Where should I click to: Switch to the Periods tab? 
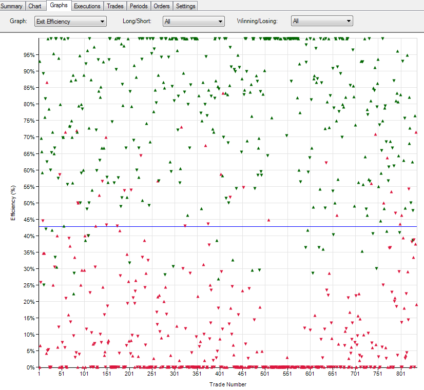[139, 6]
